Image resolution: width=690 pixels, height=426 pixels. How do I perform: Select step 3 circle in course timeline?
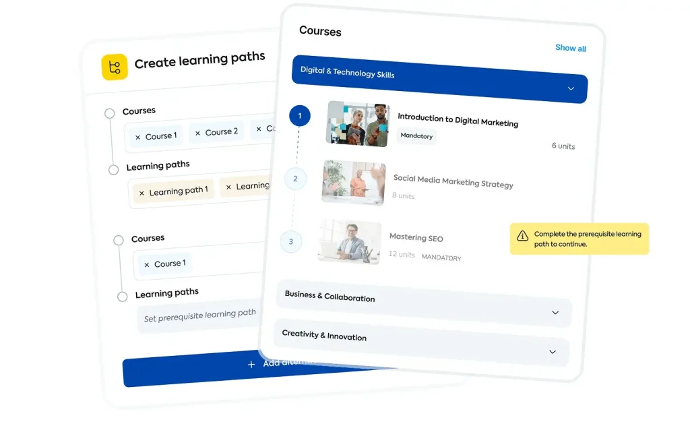pos(291,241)
